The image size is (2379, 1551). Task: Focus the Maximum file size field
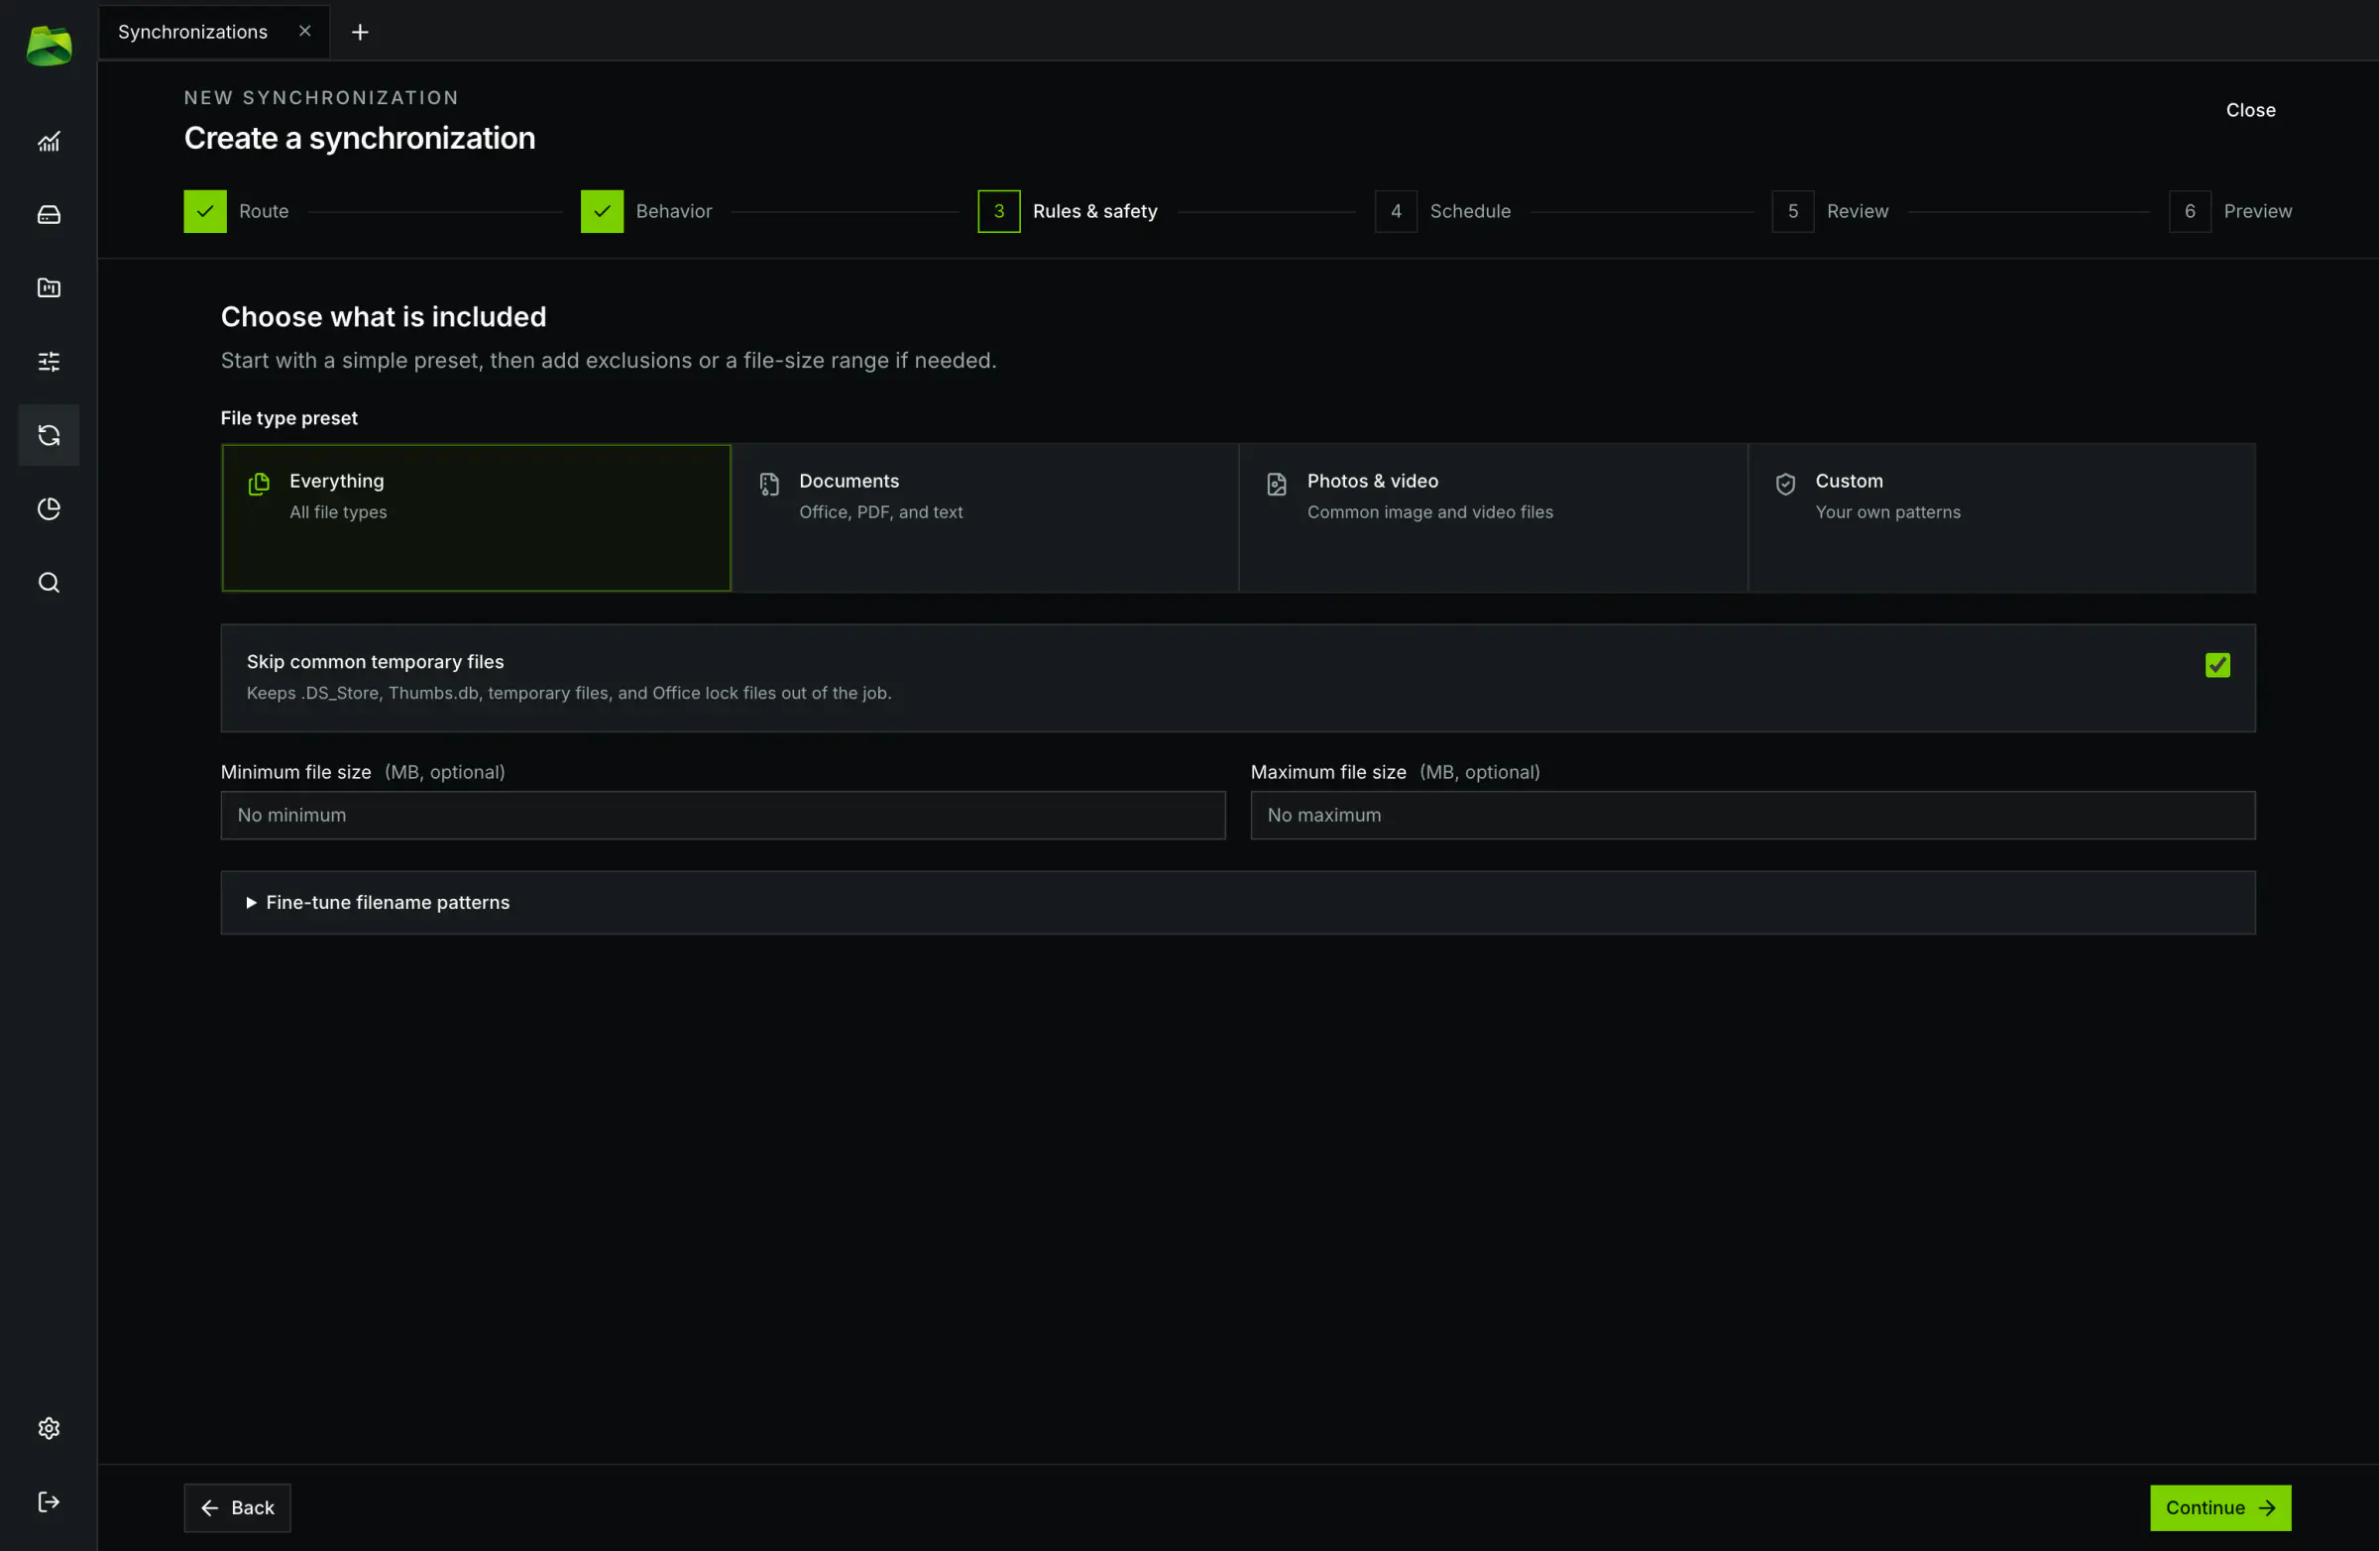(1753, 816)
